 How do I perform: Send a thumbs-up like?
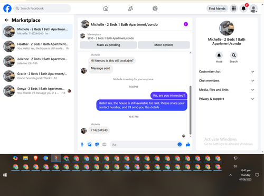click(188, 145)
